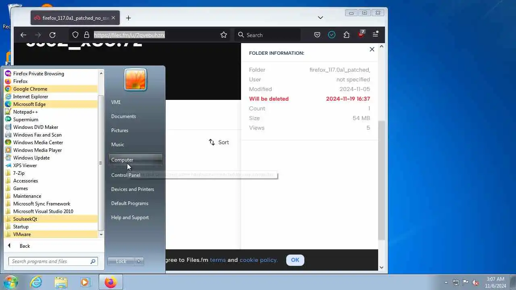Open the cookie policy link
The image size is (516, 290).
pos(258,260)
